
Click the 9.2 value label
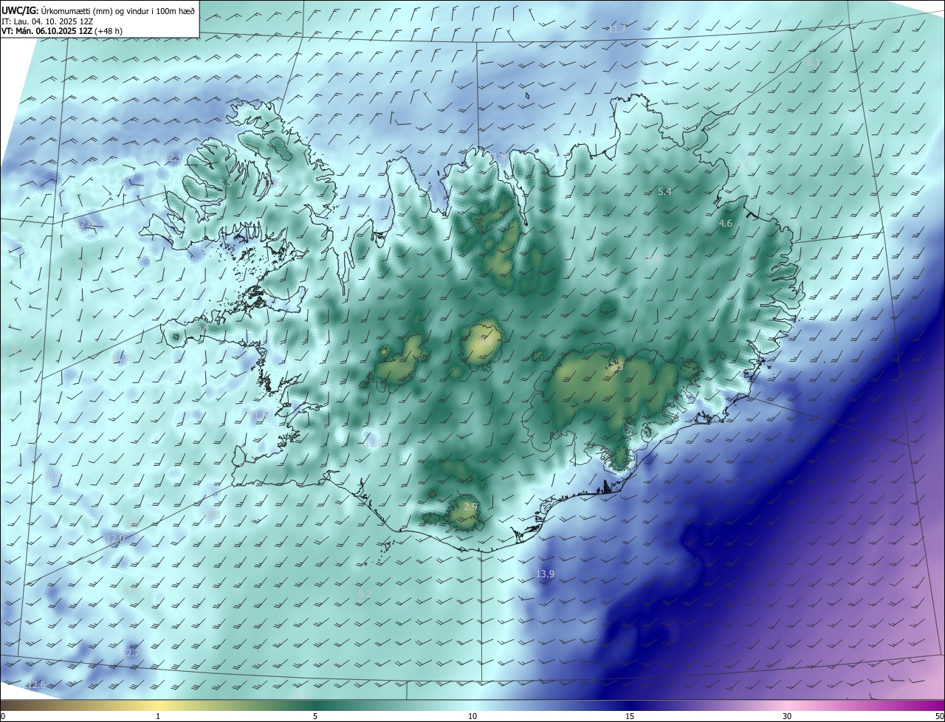coord(300,695)
